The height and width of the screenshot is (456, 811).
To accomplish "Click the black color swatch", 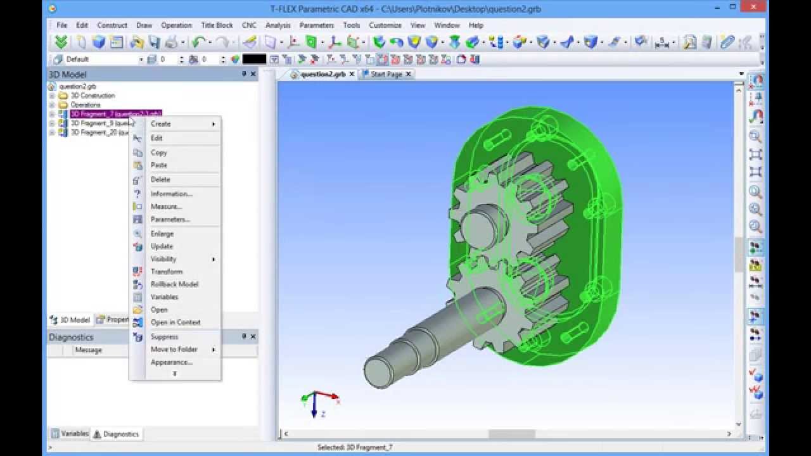I will tap(255, 59).
